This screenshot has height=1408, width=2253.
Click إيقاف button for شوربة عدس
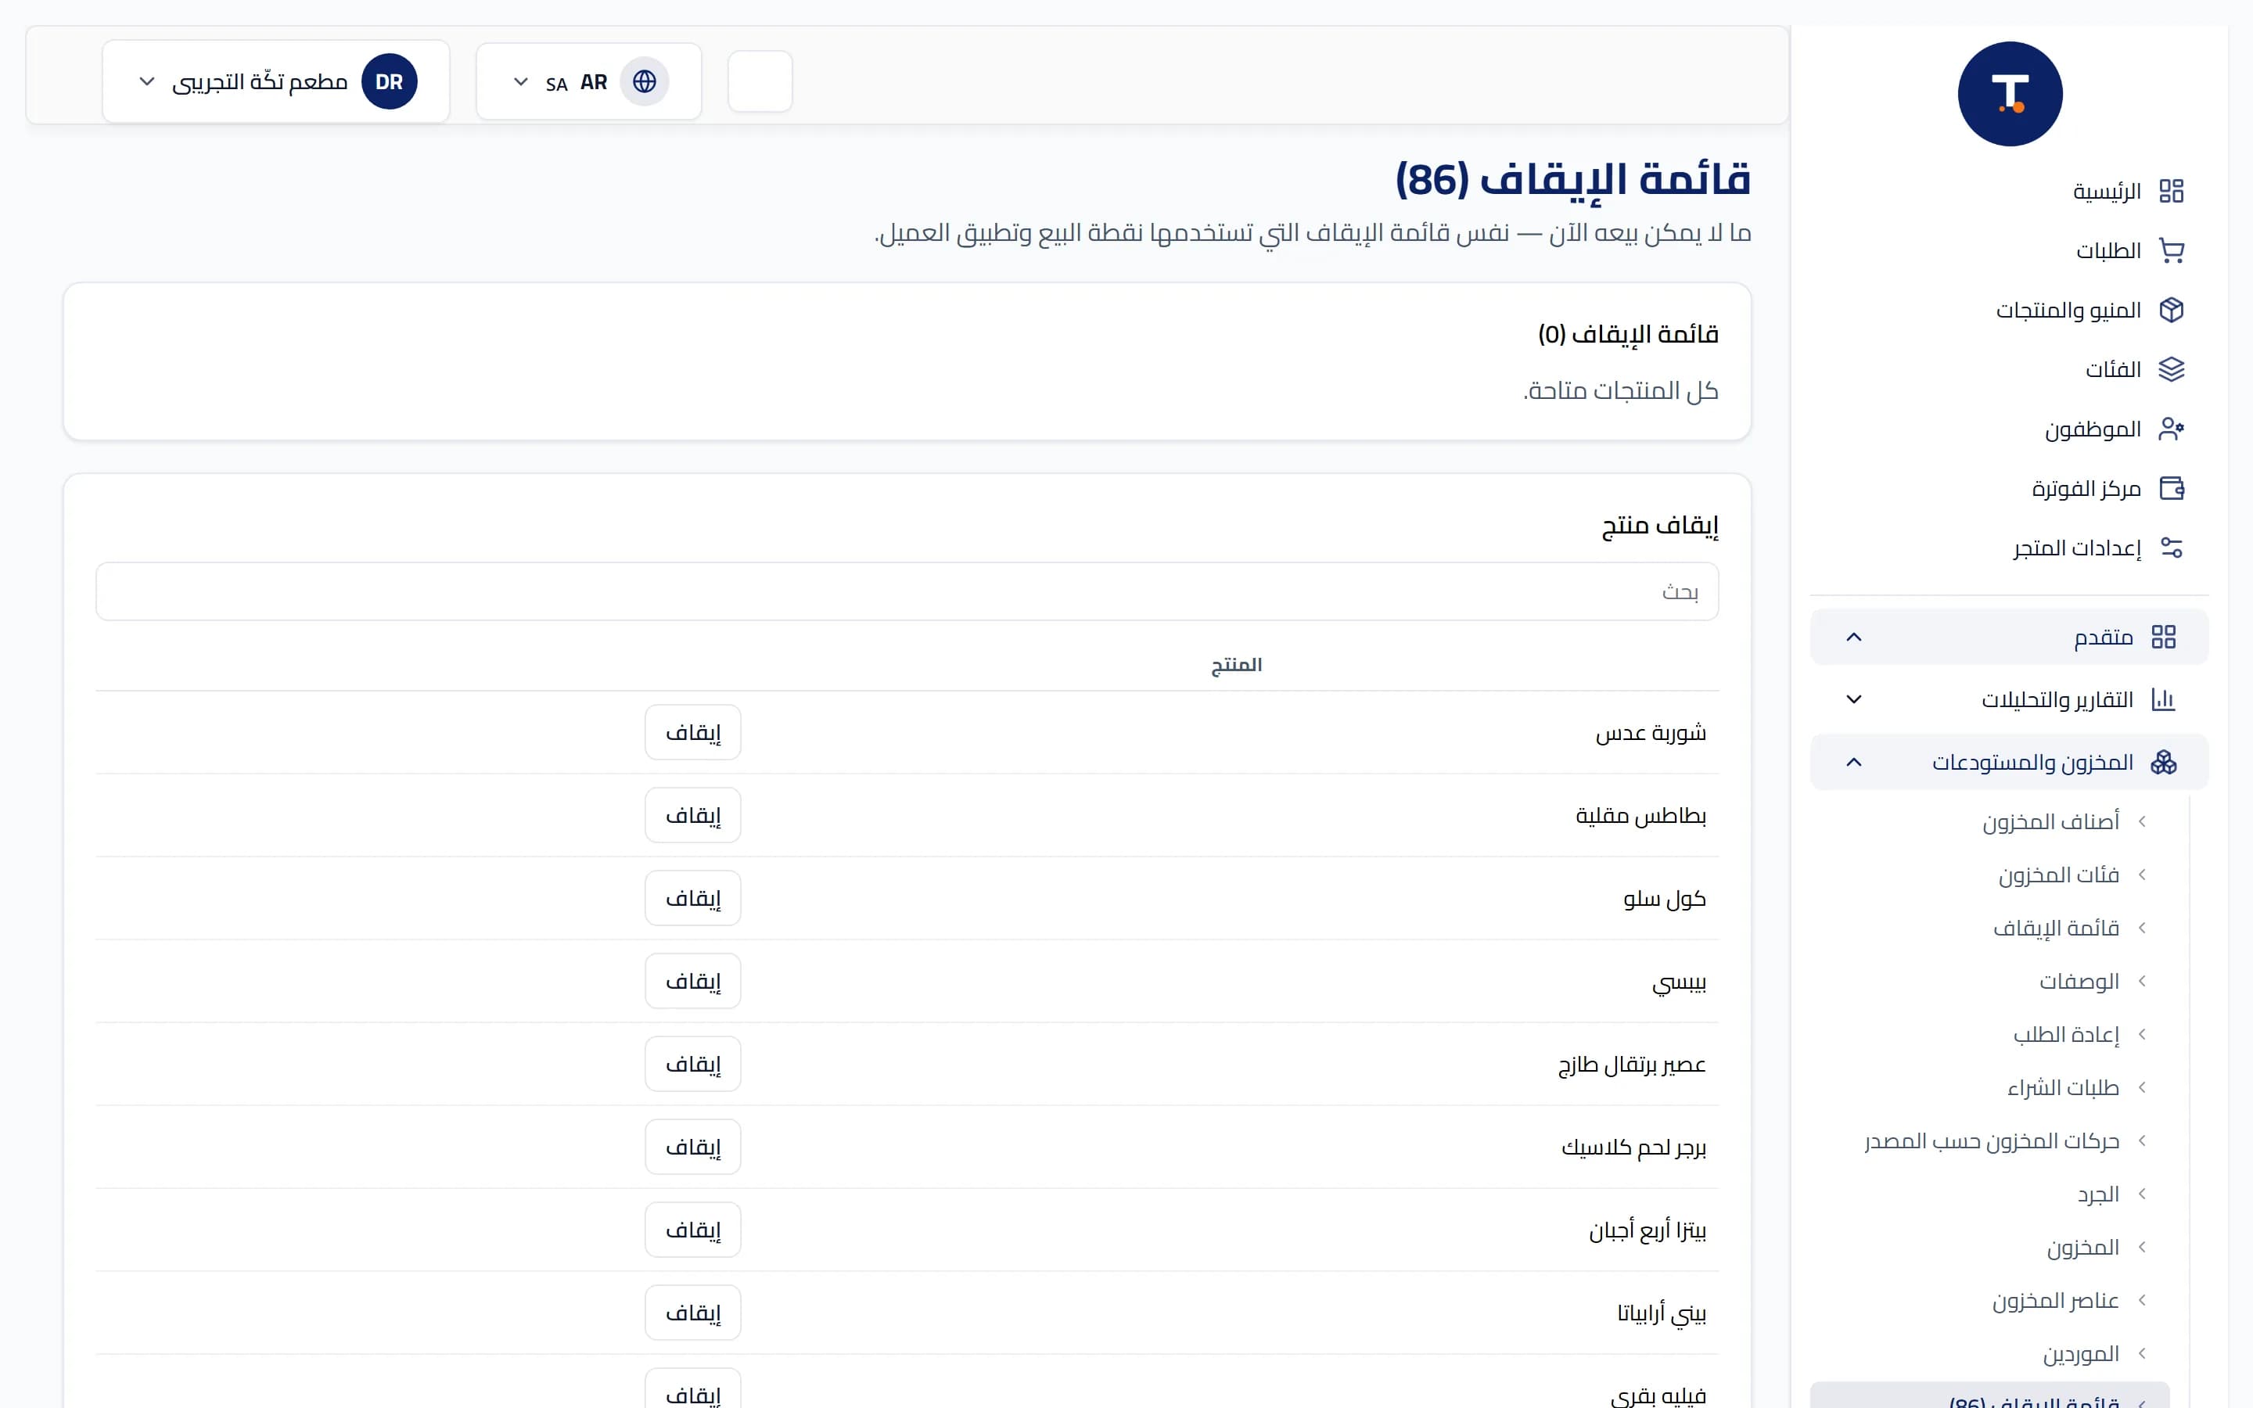[x=692, y=733]
